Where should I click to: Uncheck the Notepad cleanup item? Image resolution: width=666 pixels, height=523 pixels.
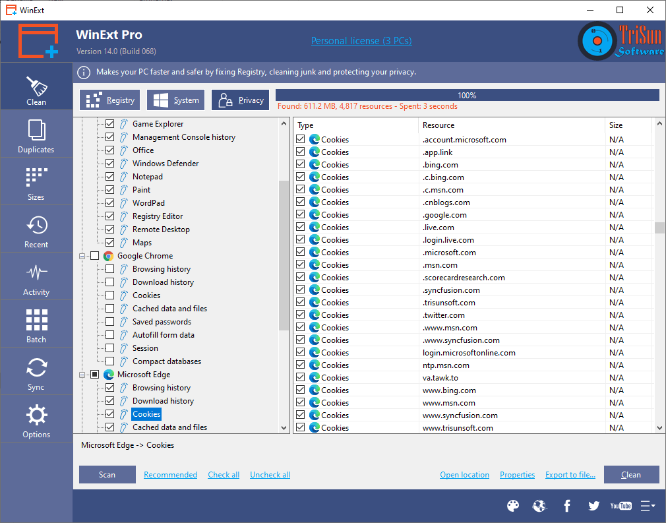[x=109, y=176]
